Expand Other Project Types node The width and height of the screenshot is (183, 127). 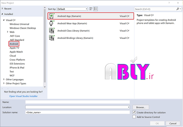coord(4,83)
